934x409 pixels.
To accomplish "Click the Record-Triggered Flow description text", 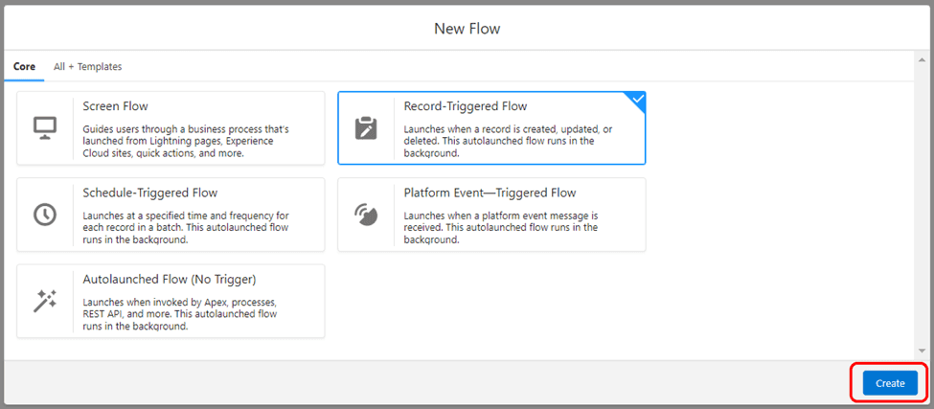I will pyautogui.click(x=508, y=141).
